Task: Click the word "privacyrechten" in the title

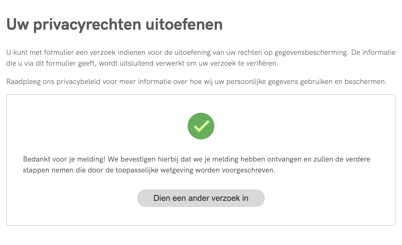Action: pyautogui.click(x=87, y=25)
